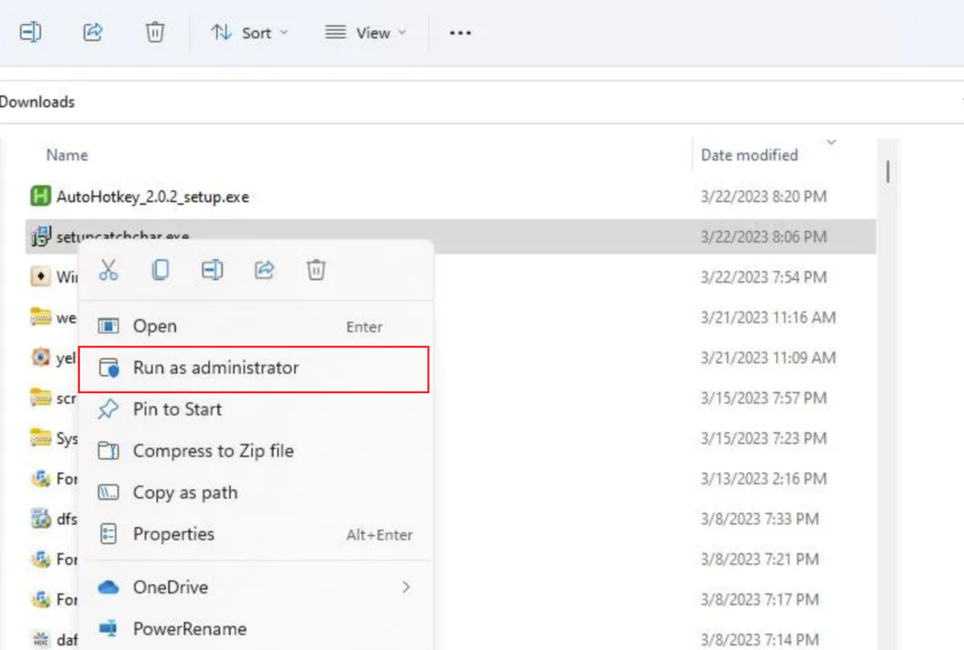Viewport: 964px width, 650px height.
Task: Click the Rename icon in the Explorer toolbar
Action: (x=31, y=32)
